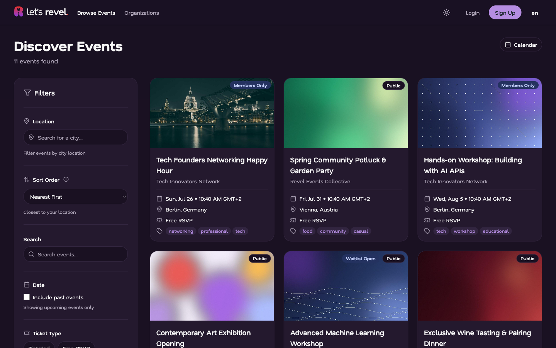Open Advanced Machine Learning Workshop title
556x348 pixels.
(337, 338)
